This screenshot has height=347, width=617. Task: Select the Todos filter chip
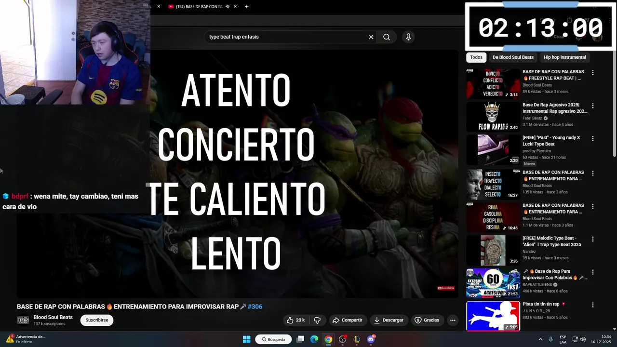pos(476,57)
